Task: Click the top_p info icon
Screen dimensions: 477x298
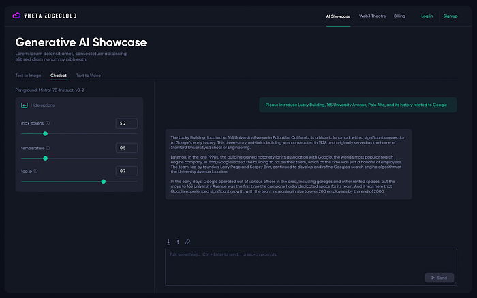Action: click(36, 171)
